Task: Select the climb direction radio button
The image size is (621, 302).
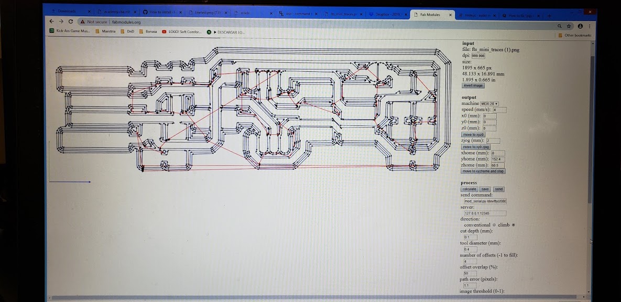Action: coord(513,225)
